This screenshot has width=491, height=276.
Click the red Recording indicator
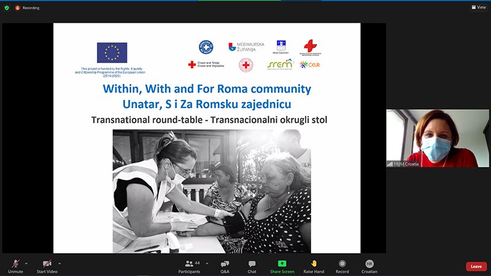pyautogui.click(x=28, y=8)
